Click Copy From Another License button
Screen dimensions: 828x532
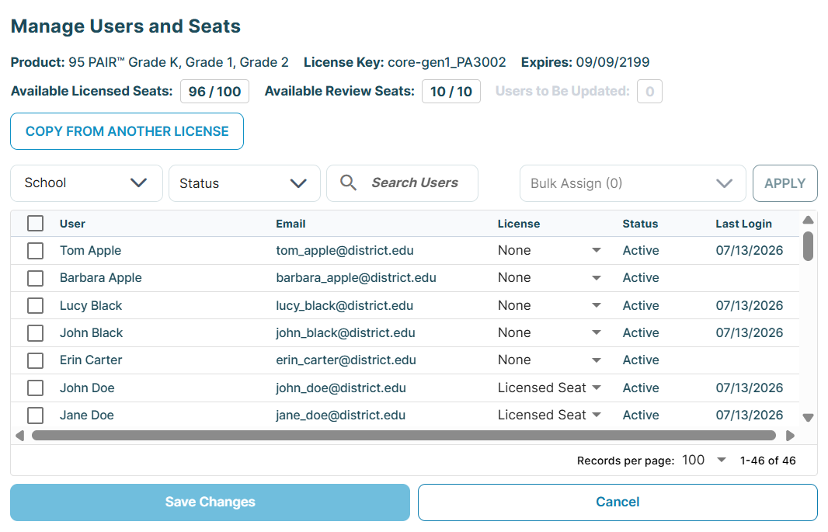click(x=127, y=131)
